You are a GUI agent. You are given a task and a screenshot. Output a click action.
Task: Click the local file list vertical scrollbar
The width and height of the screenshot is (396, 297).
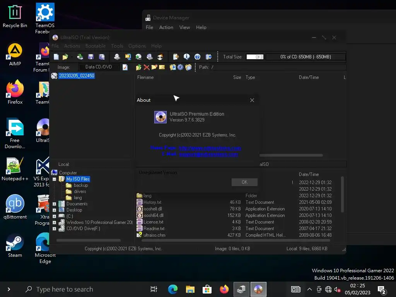pos(342,195)
